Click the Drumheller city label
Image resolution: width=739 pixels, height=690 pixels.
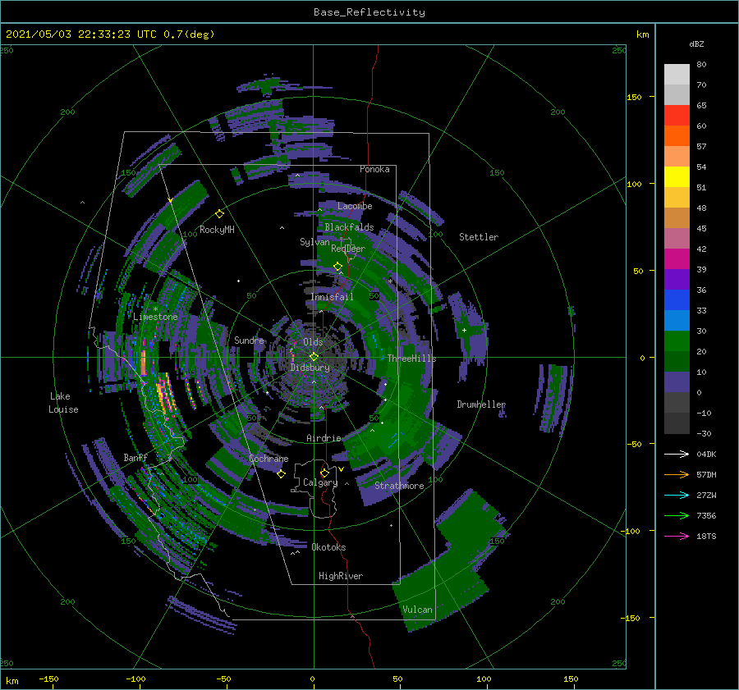481,404
